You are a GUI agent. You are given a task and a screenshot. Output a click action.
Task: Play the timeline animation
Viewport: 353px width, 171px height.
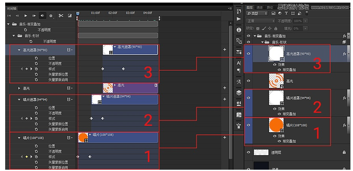tap(25, 16)
